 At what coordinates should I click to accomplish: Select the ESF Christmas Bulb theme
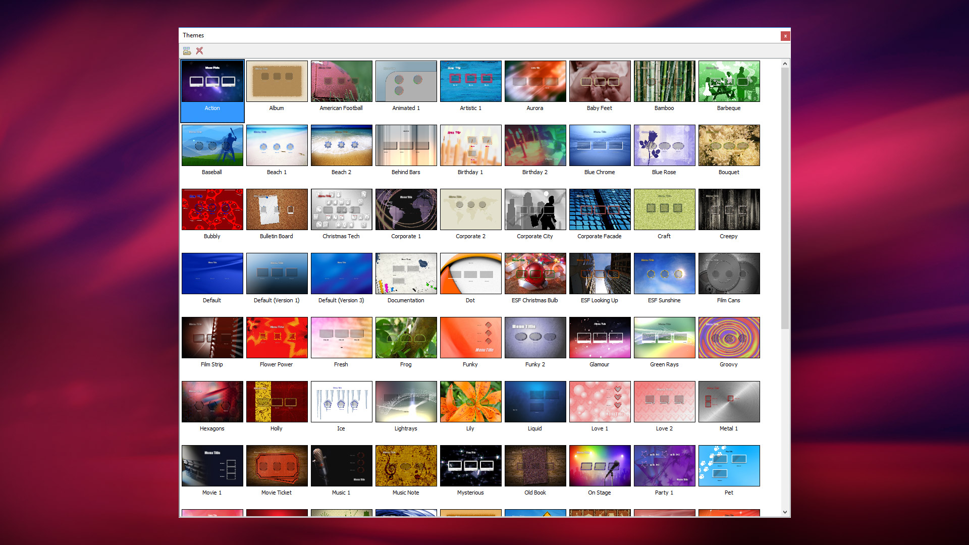[535, 273]
